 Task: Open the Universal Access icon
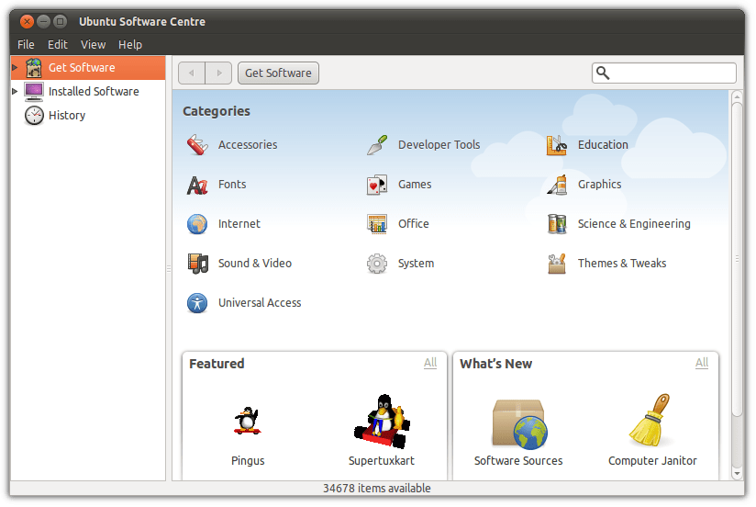click(x=197, y=303)
